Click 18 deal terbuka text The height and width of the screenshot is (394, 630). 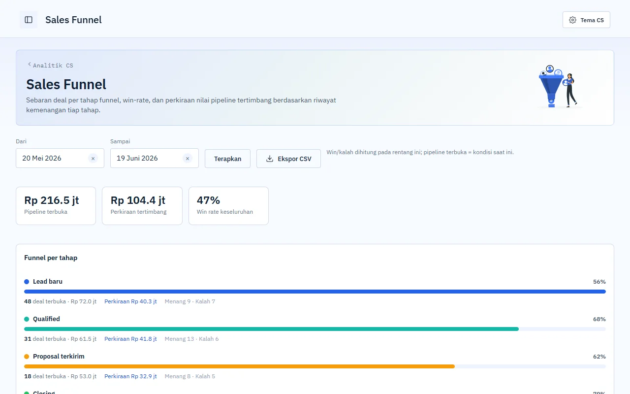click(45, 376)
